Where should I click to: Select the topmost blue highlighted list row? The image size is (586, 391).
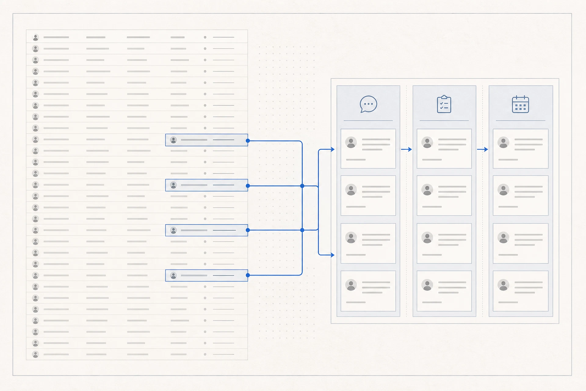[207, 140]
